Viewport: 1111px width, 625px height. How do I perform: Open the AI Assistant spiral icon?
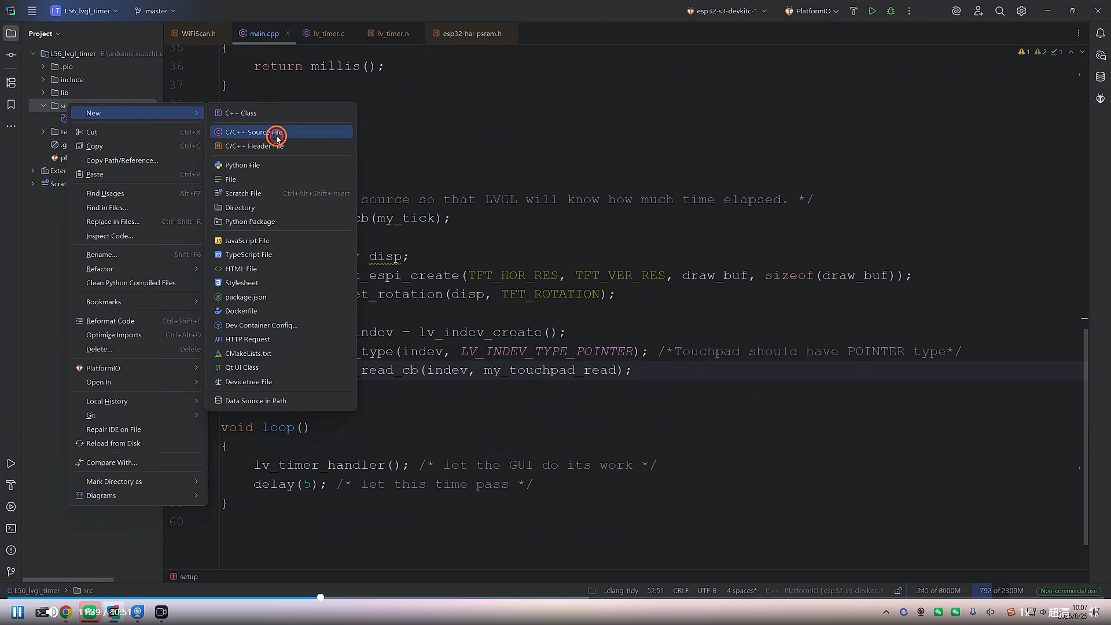pos(956,11)
